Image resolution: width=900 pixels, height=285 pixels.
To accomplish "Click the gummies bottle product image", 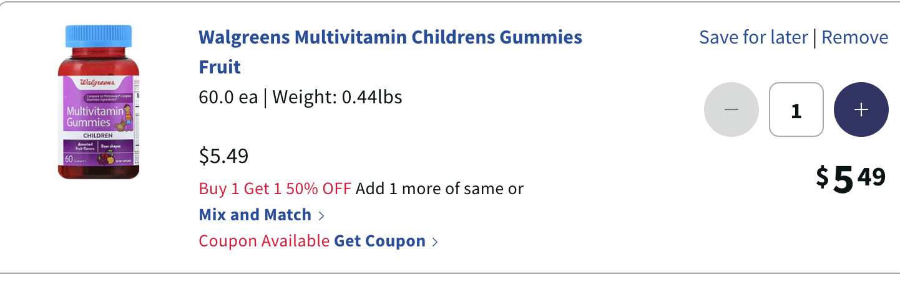I will pos(99,103).
